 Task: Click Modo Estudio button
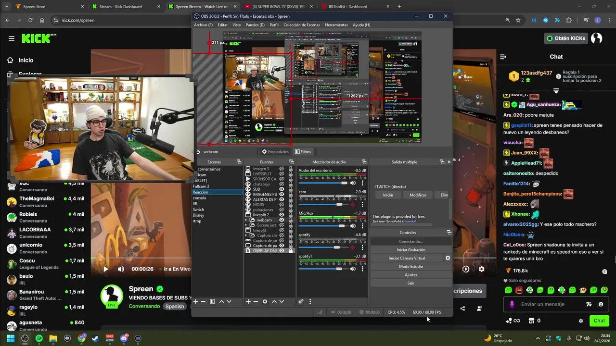[x=411, y=266]
